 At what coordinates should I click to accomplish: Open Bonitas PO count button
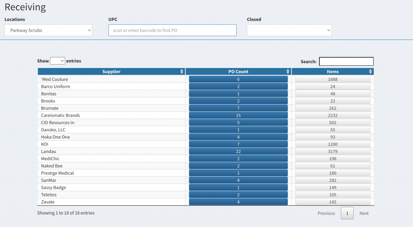(238, 94)
